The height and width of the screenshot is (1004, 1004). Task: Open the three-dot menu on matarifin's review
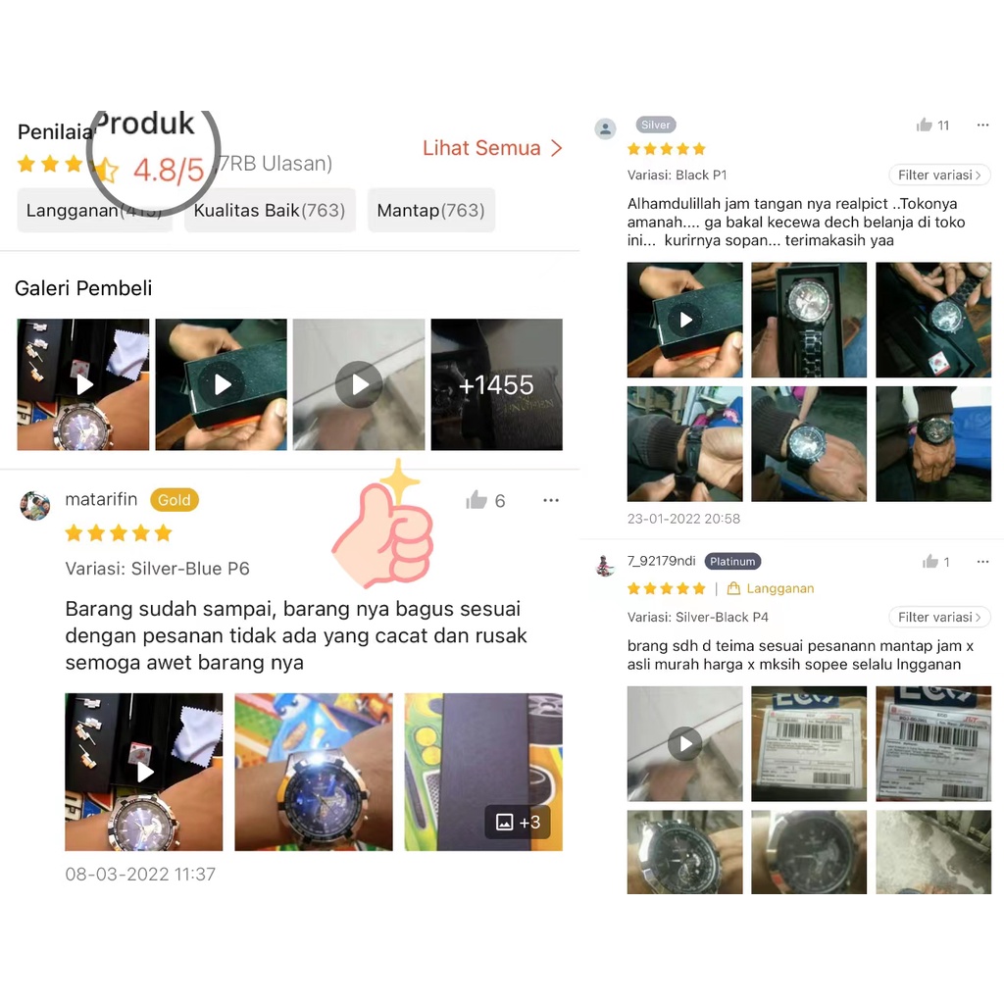[551, 500]
